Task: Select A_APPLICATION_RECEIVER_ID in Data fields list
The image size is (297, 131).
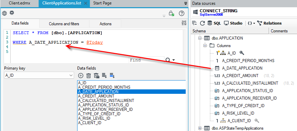Action: pos(131,110)
